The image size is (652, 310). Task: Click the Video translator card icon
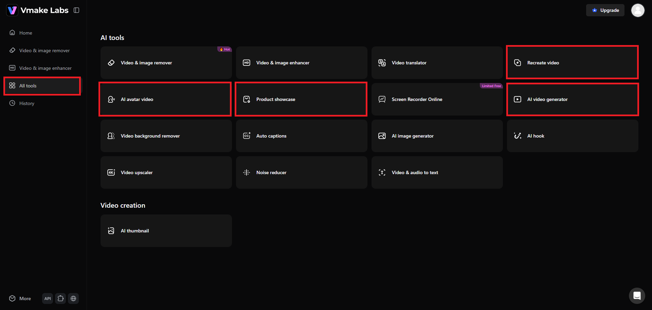tap(382, 63)
